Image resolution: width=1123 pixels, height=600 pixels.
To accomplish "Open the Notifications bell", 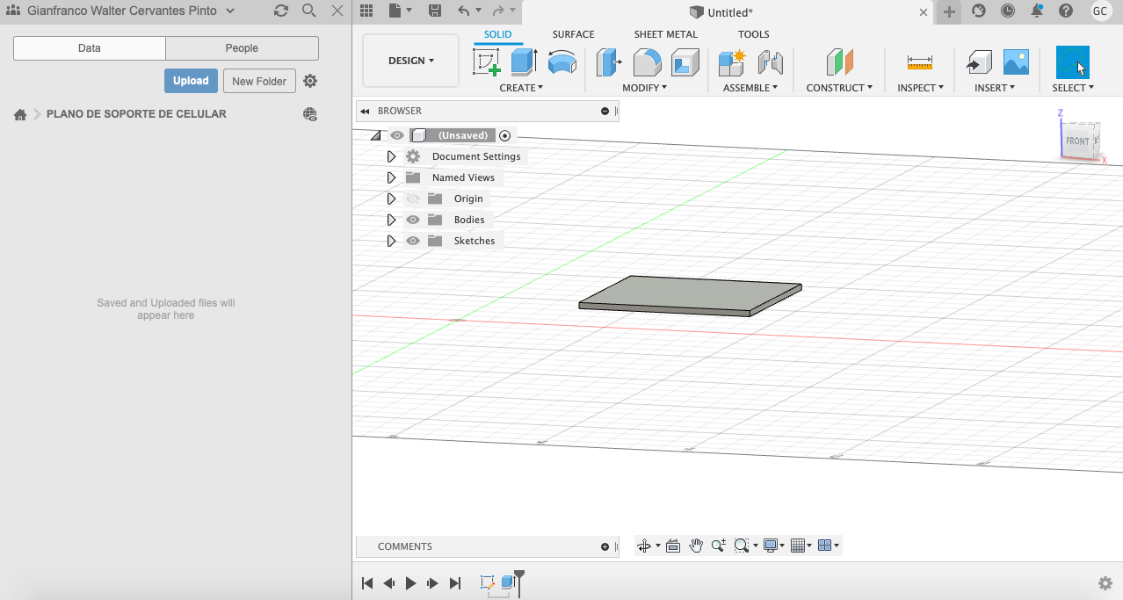I will [1037, 11].
